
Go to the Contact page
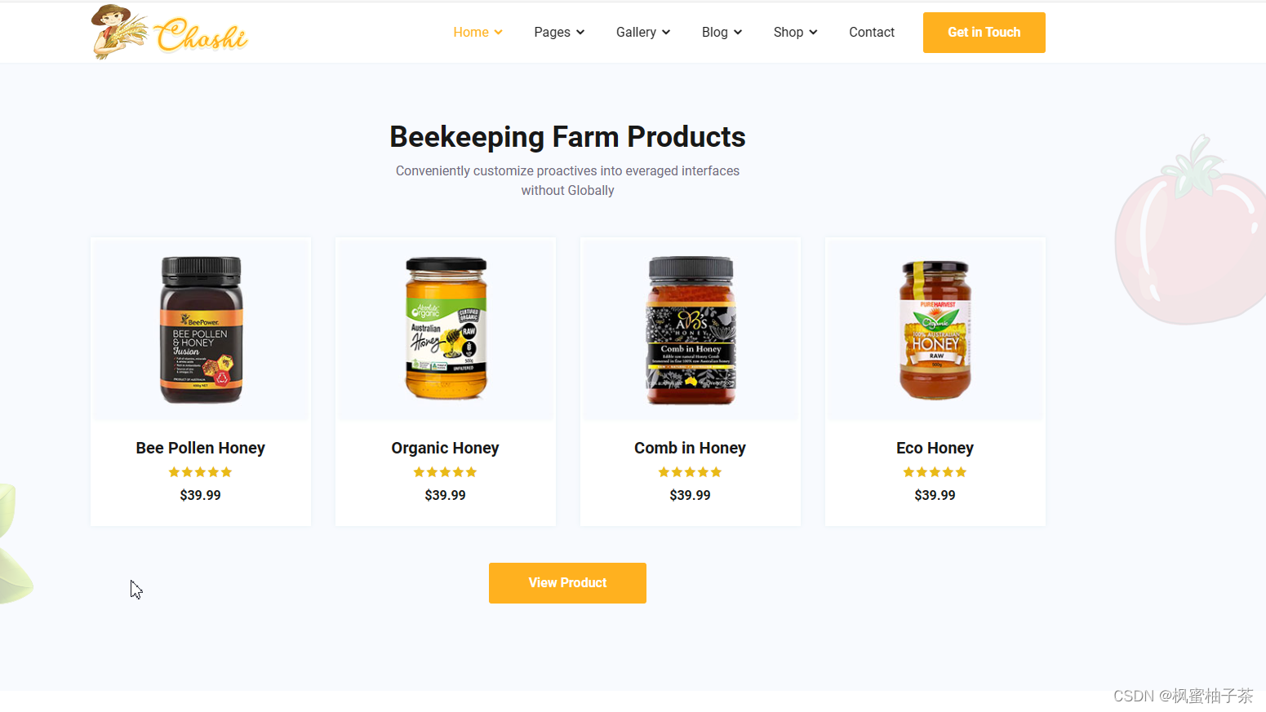tap(872, 33)
